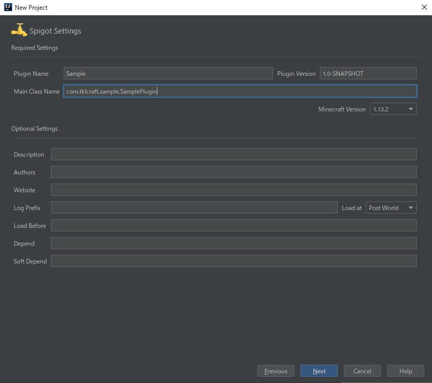Click the Log Prefix input field

194,208
